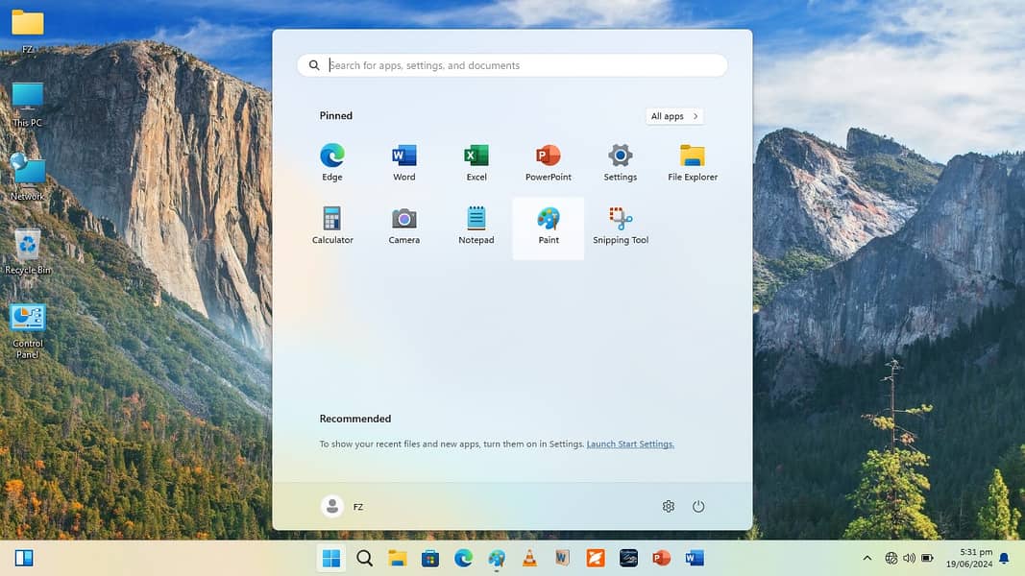Open VLC media player from taskbar
This screenshot has height=576, width=1025.
click(529, 558)
